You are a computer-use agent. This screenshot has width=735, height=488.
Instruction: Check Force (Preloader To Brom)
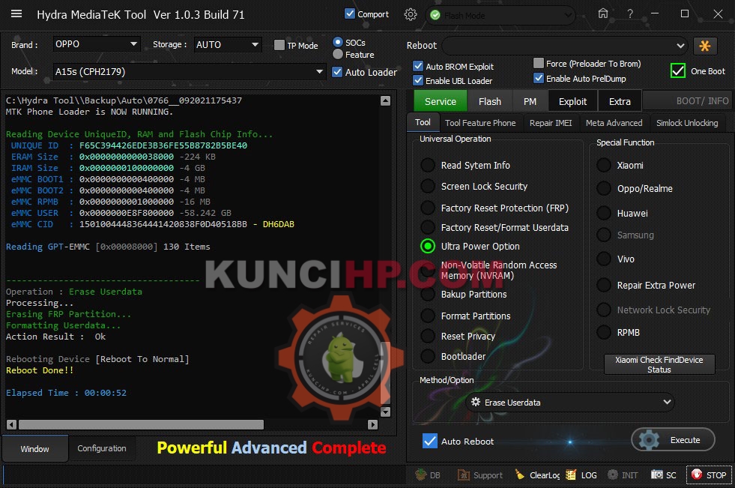coord(539,63)
